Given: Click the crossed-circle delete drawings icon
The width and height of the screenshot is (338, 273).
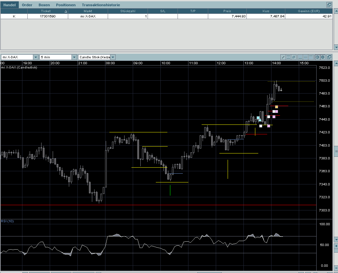Looking at the screenshot, I should [x=294, y=57].
